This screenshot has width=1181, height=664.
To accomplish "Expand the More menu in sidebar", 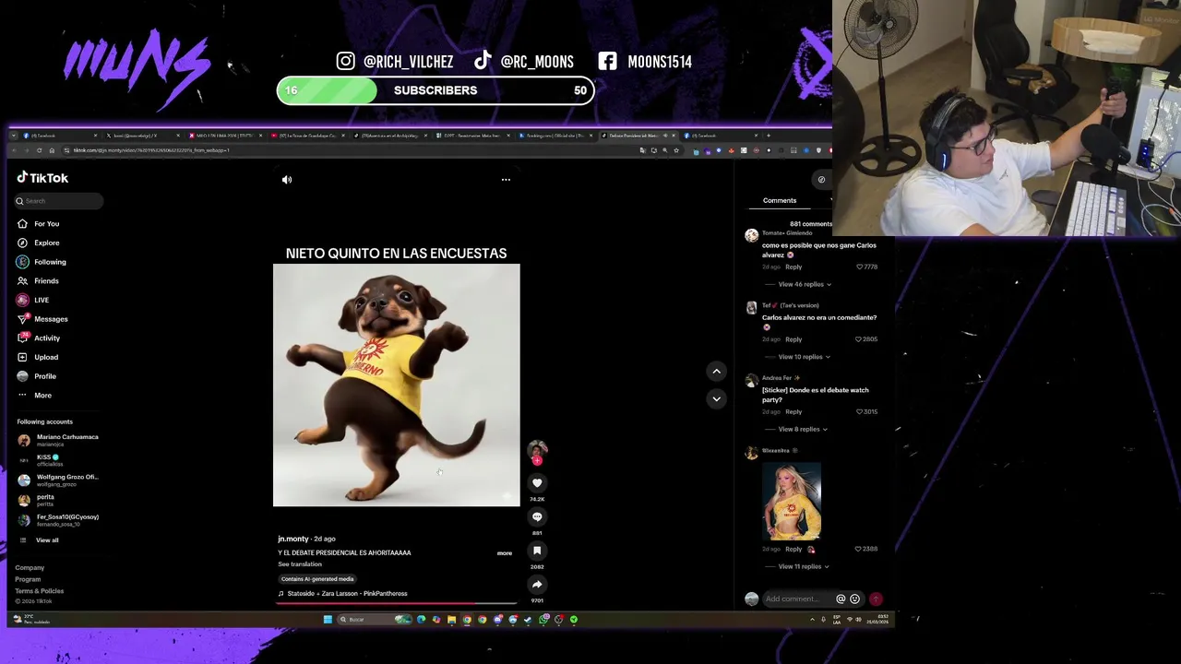I will (x=34, y=396).
